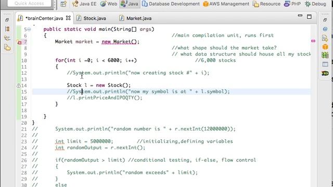Minimize the editor area
The image size is (333, 187).
pyautogui.click(x=300, y=16)
